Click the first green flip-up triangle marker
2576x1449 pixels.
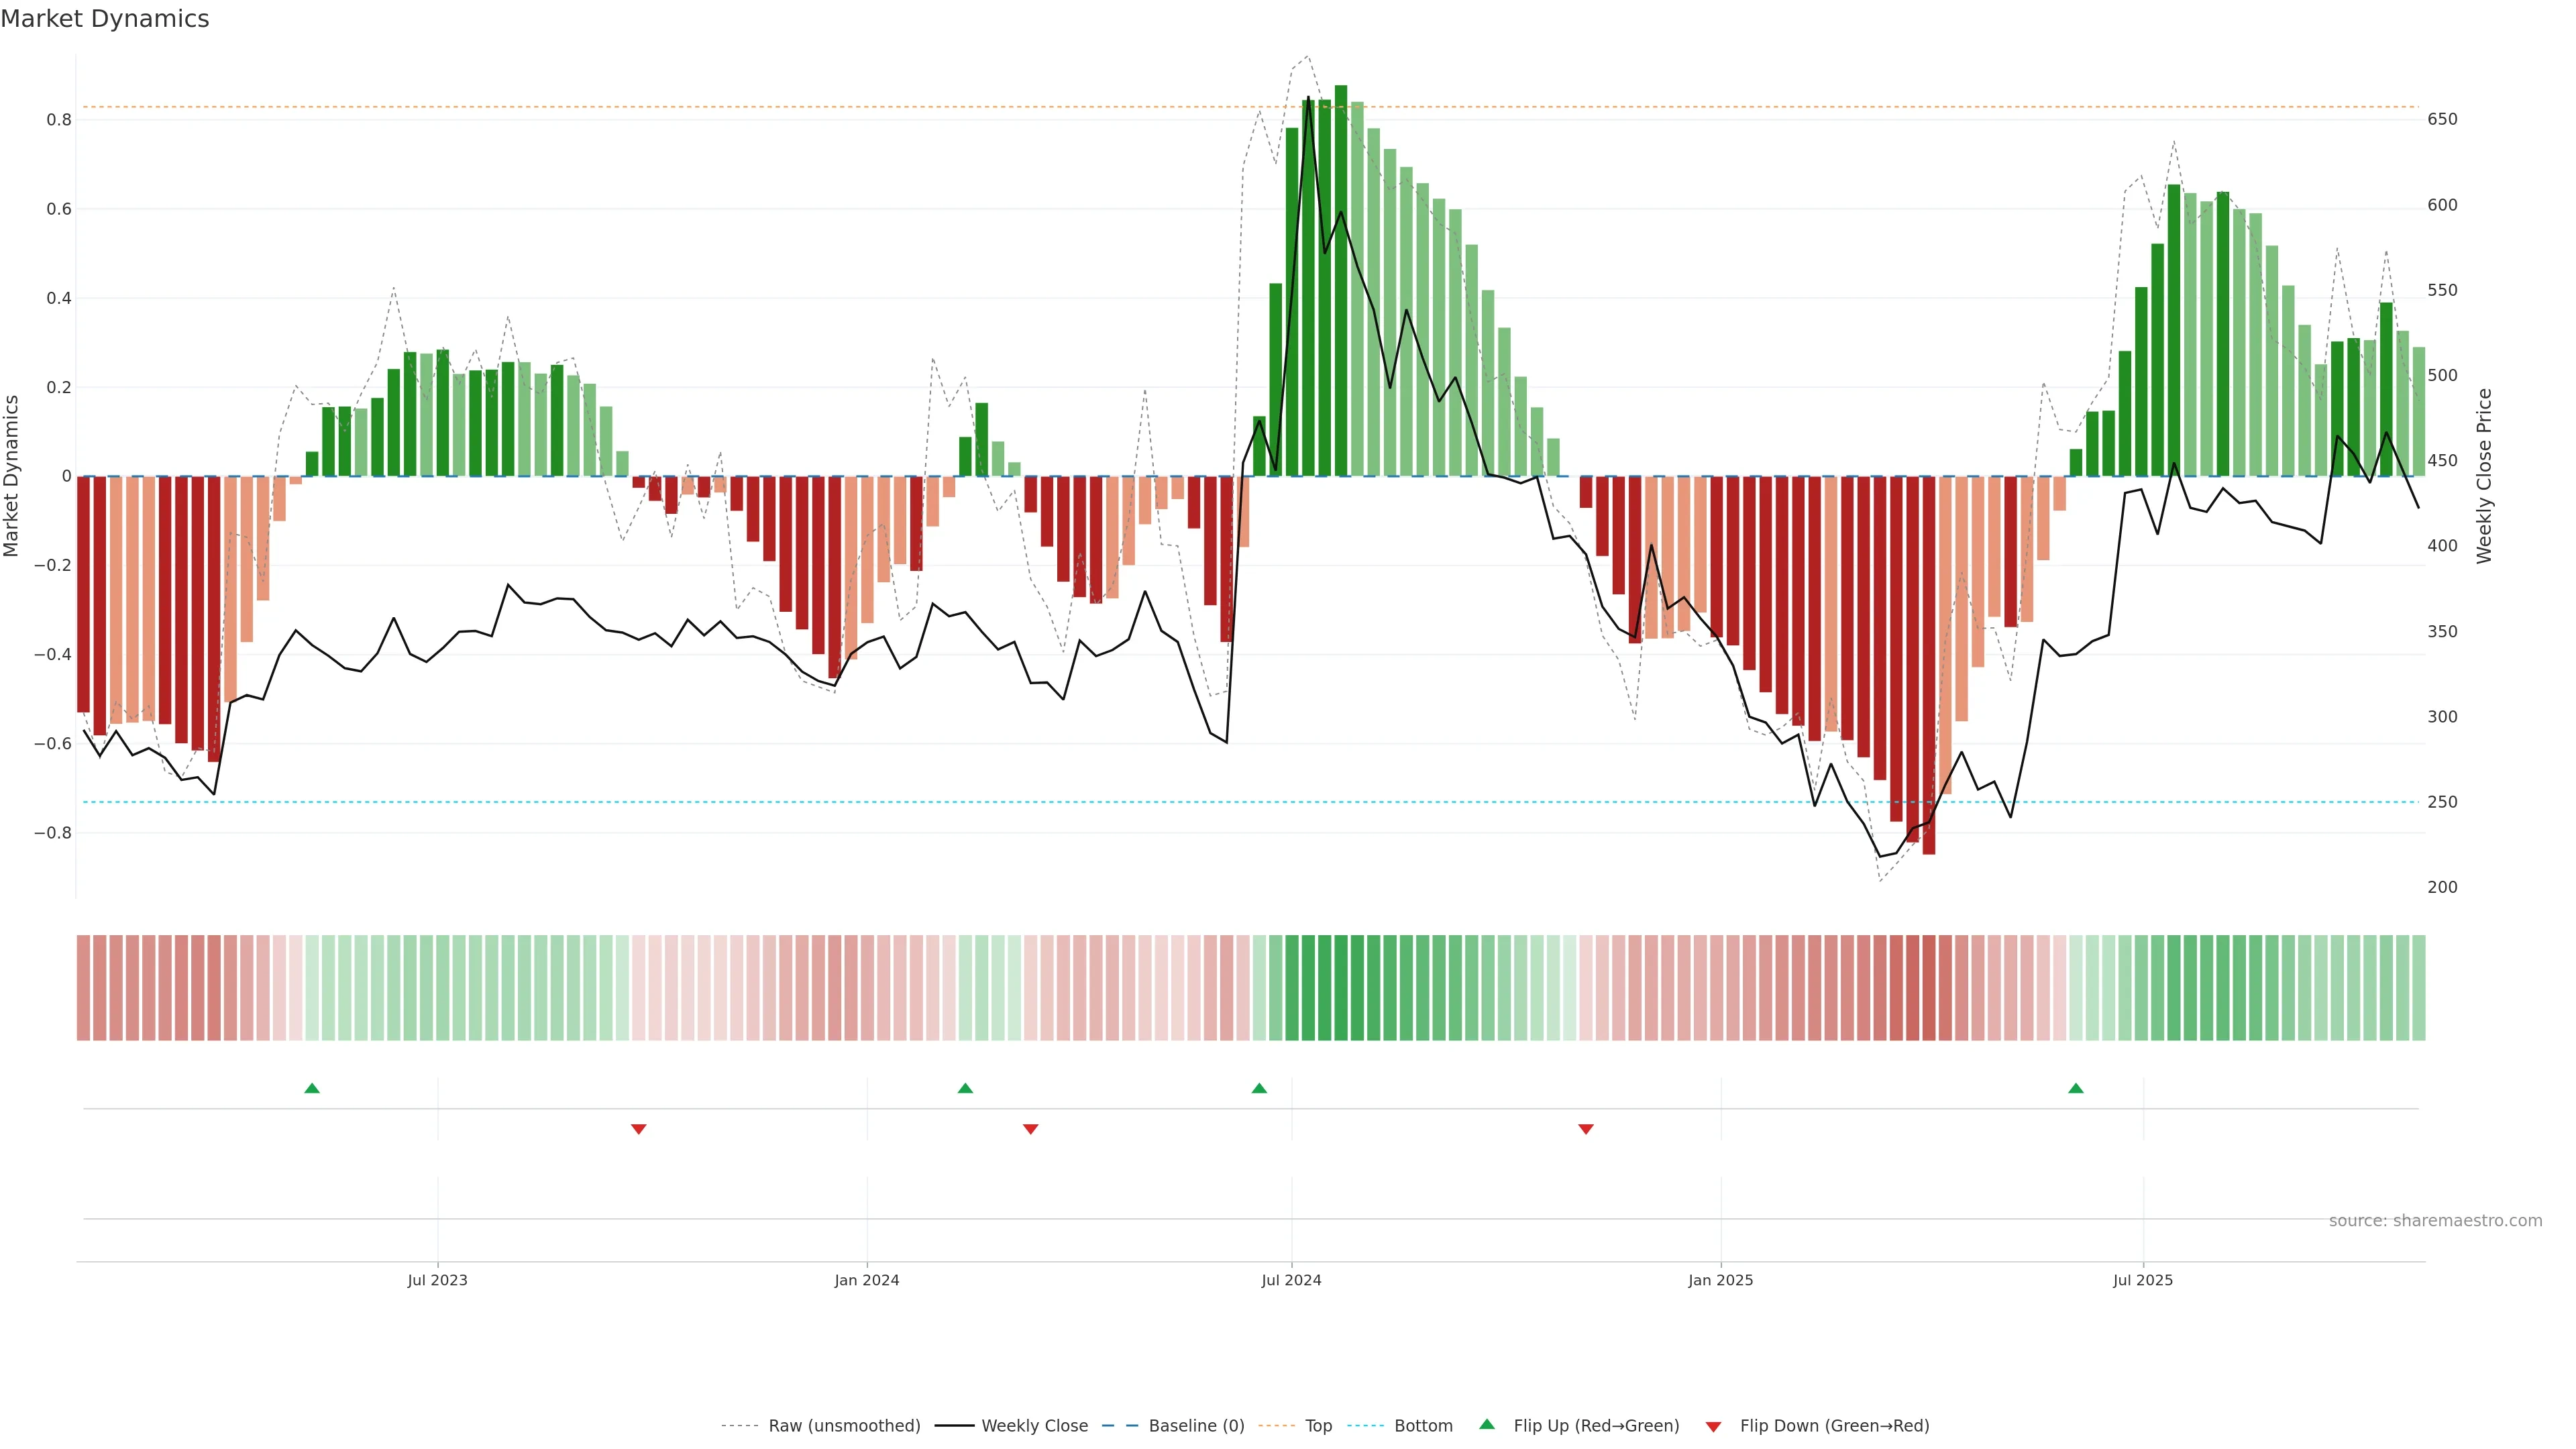pyautogui.click(x=312, y=1088)
